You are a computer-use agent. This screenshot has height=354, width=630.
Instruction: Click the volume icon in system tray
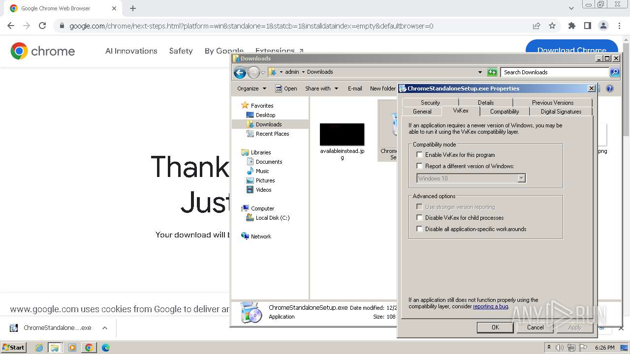coord(560,348)
